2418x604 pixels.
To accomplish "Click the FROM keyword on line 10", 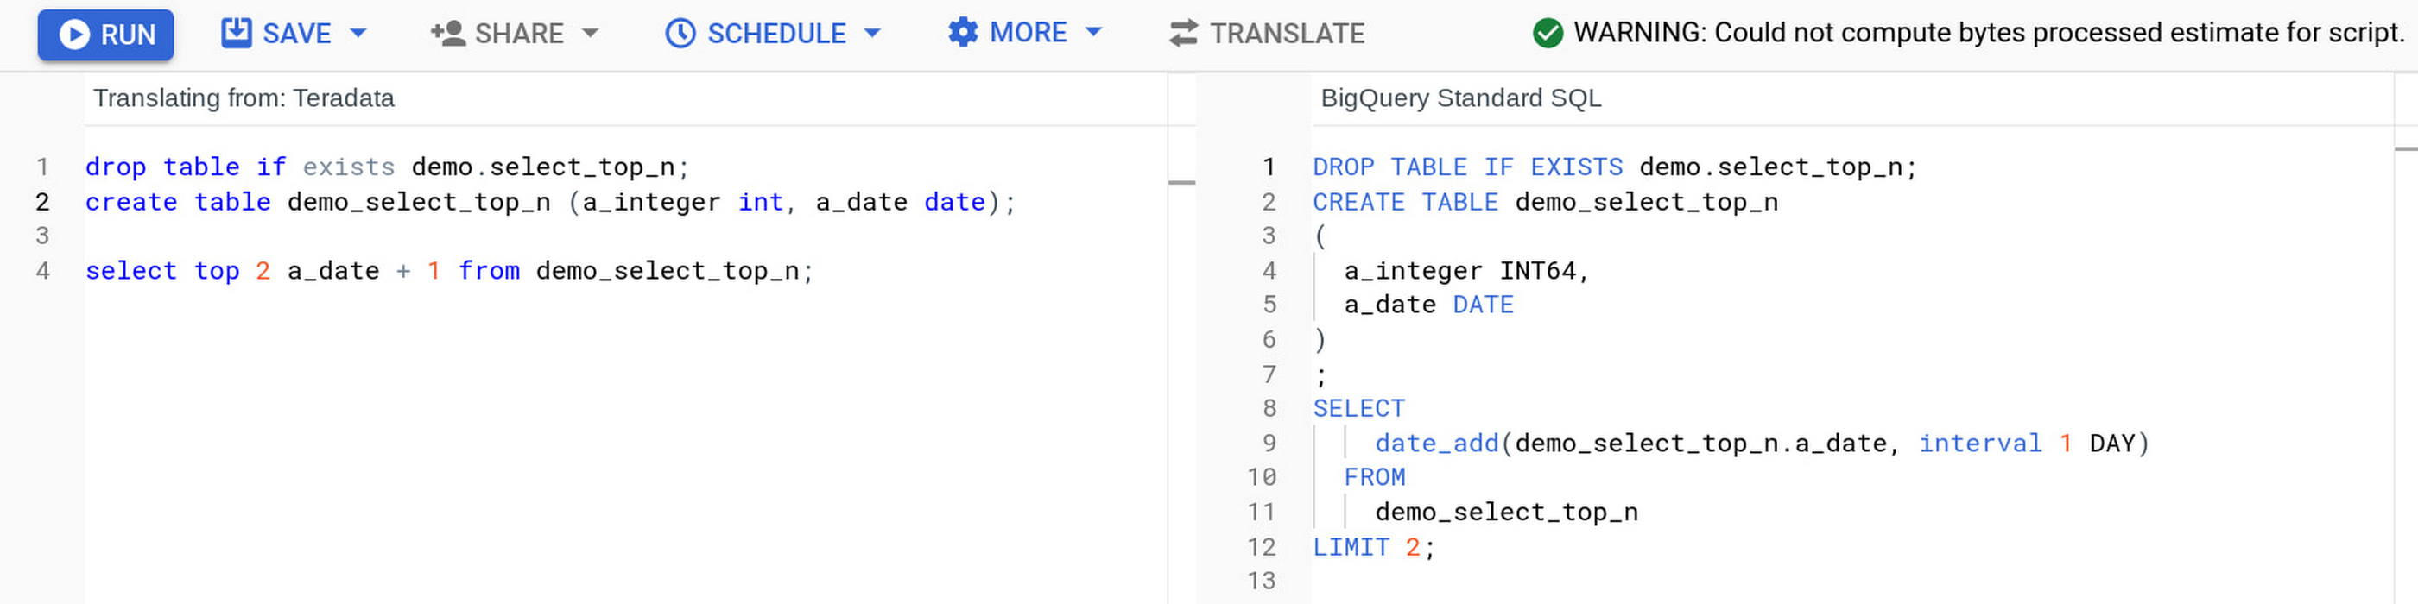I will coord(1374,477).
